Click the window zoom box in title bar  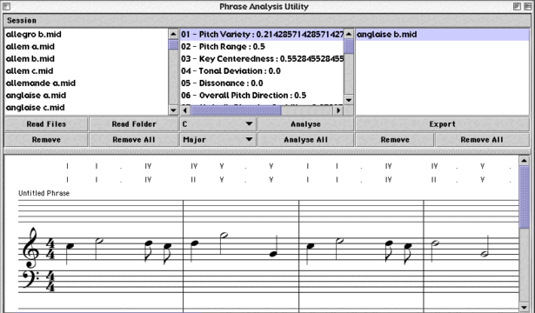[517, 6]
